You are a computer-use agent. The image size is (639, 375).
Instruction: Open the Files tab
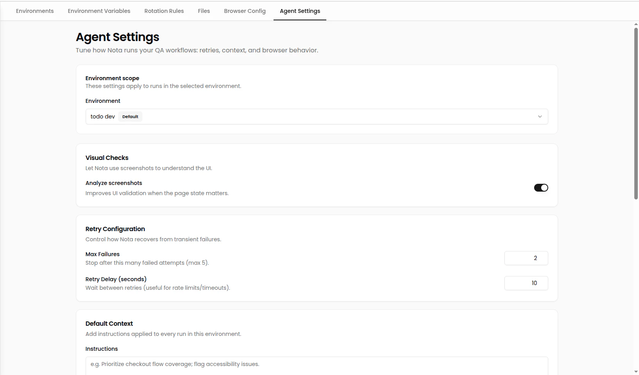click(204, 11)
